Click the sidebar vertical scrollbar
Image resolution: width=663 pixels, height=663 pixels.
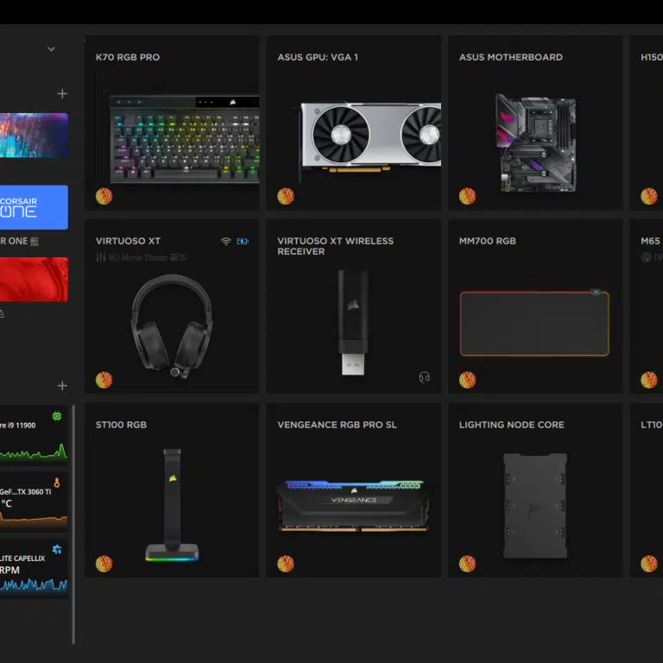[x=73, y=518]
